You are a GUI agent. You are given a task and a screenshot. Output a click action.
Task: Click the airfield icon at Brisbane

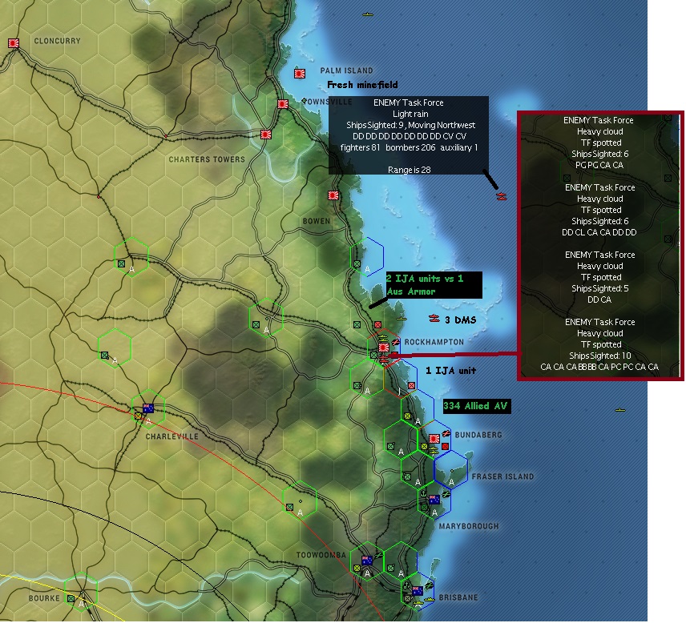click(x=430, y=585)
